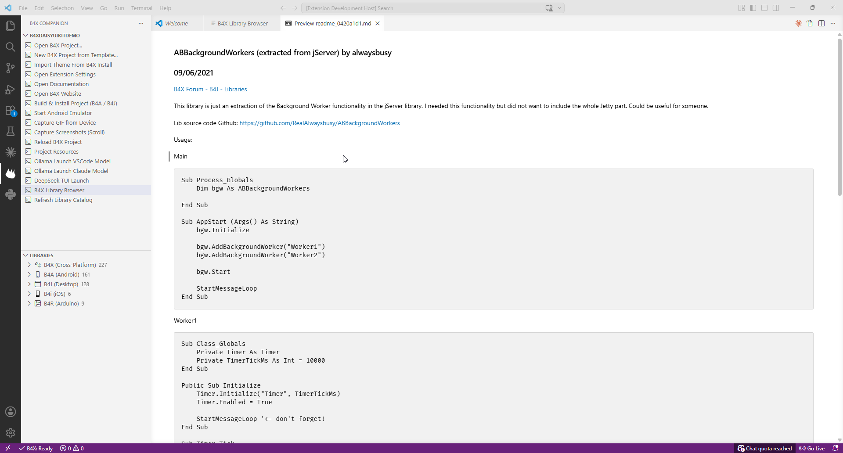Expand the B4J (Desktop) libraries node
This screenshot has width=843, height=453.
29,284
